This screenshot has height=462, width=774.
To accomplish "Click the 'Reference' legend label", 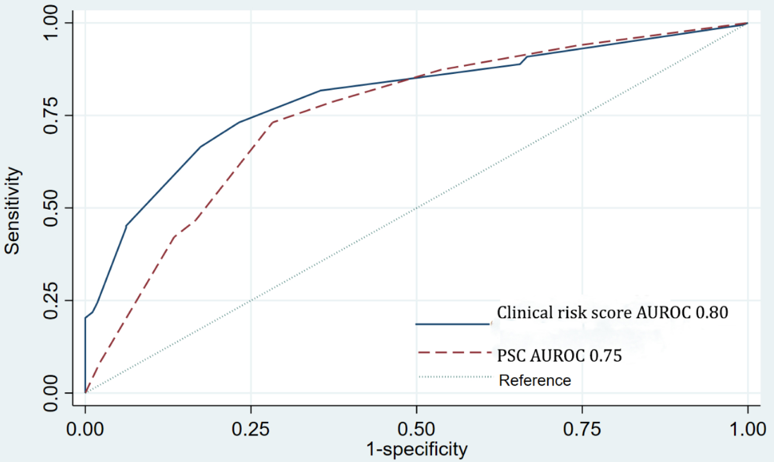I will [535, 380].
